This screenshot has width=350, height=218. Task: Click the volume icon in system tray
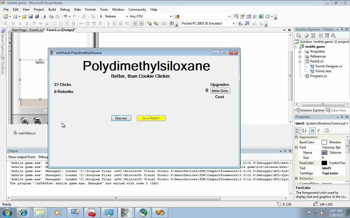pos(323,213)
